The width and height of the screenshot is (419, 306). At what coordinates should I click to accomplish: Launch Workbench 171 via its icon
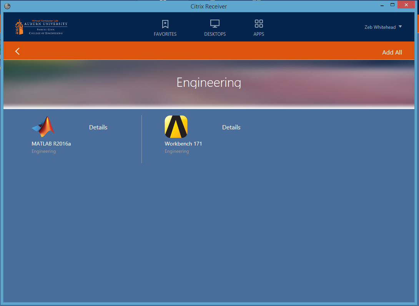[176, 127]
